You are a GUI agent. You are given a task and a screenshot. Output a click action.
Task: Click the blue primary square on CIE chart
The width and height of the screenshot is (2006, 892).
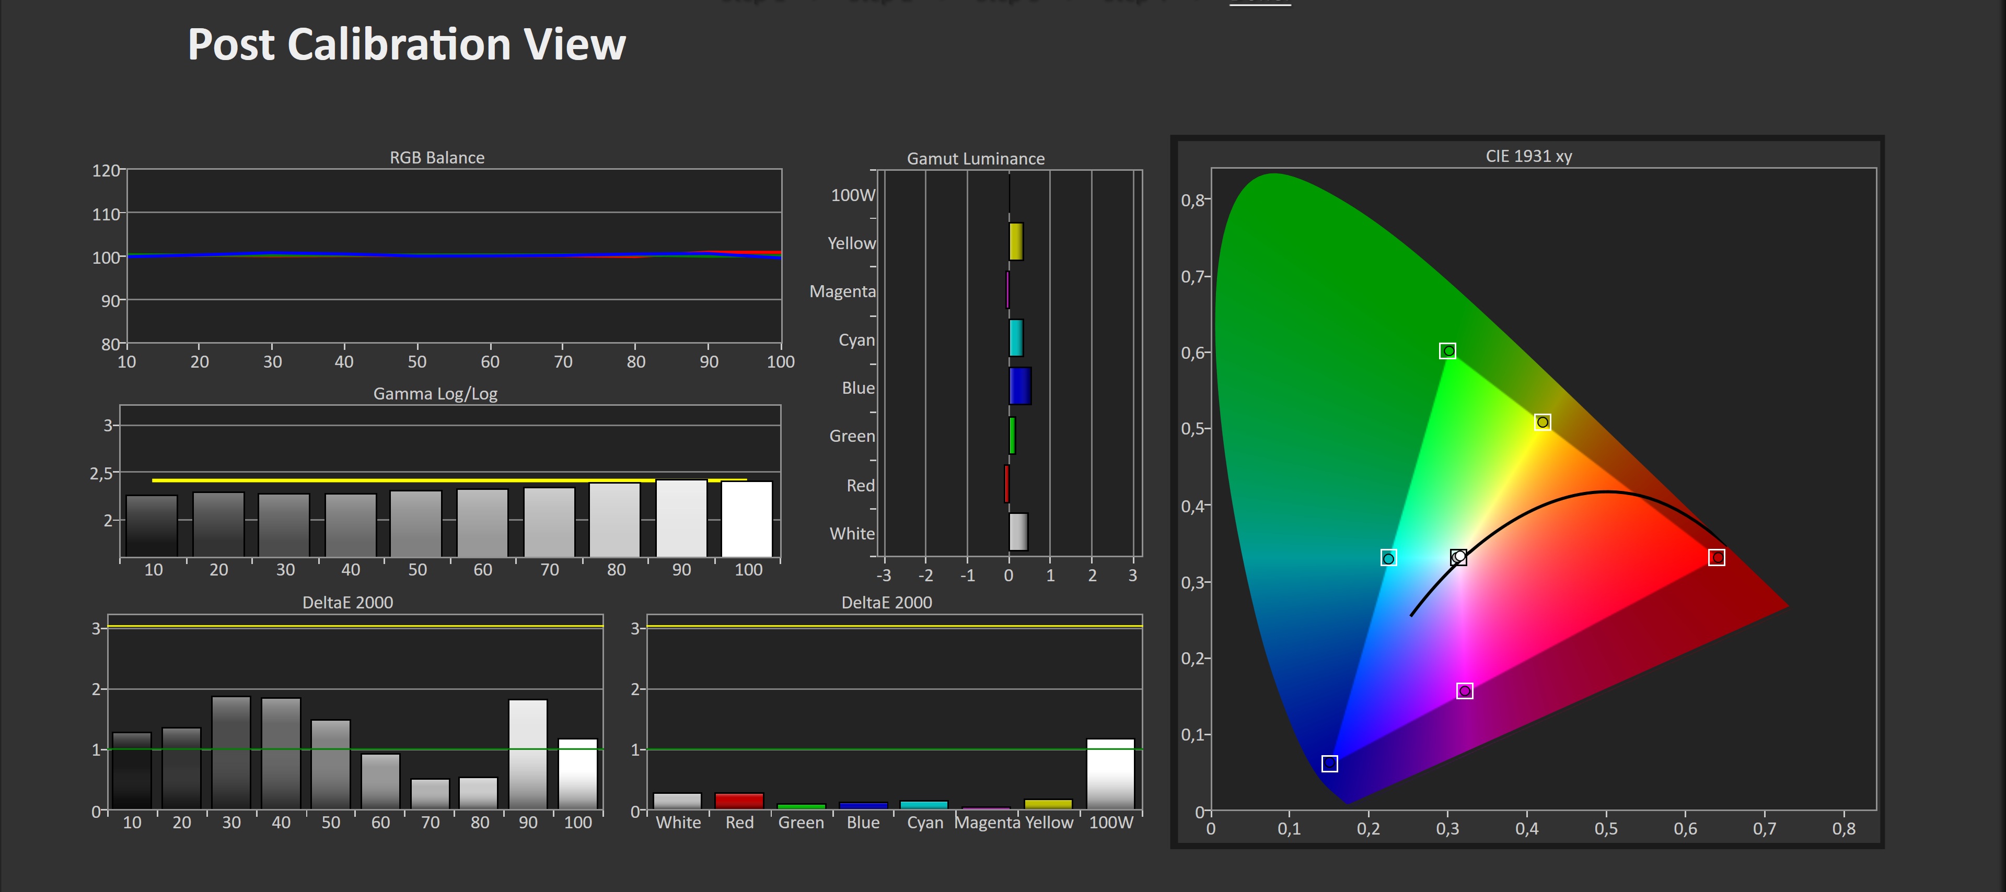click(x=1329, y=764)
